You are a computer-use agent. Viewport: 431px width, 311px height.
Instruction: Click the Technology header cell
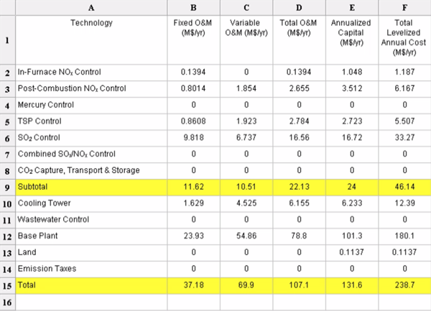[x=91, y=40]
